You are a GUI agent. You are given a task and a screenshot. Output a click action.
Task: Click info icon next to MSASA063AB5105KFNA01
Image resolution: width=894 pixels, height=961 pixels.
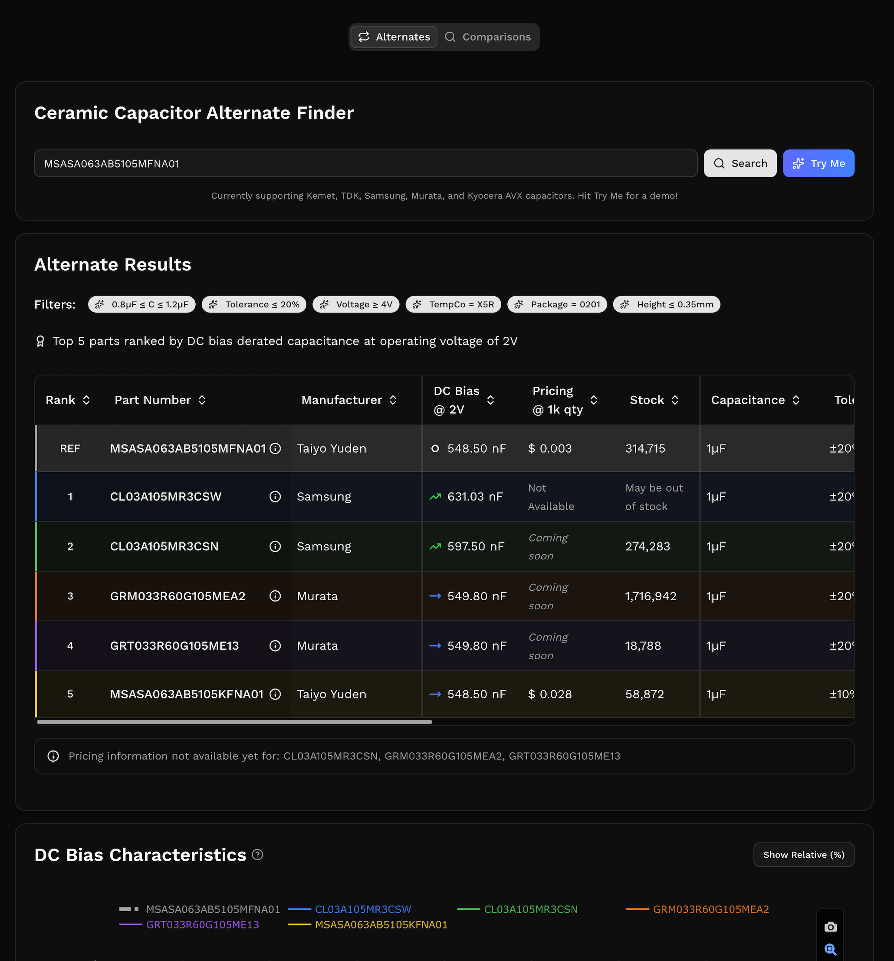(x=275, y=694)
